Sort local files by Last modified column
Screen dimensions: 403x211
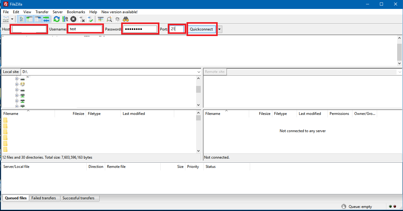click(147, 114)
